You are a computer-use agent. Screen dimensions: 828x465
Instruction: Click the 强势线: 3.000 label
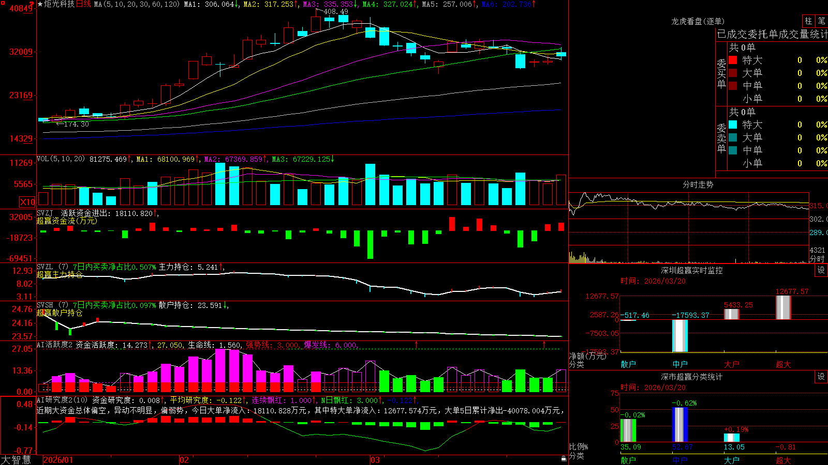point(273,345)
